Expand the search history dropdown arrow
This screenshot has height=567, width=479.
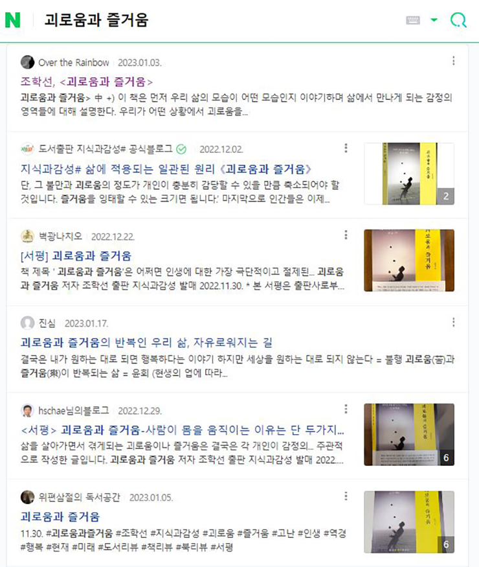pos(434,20)
